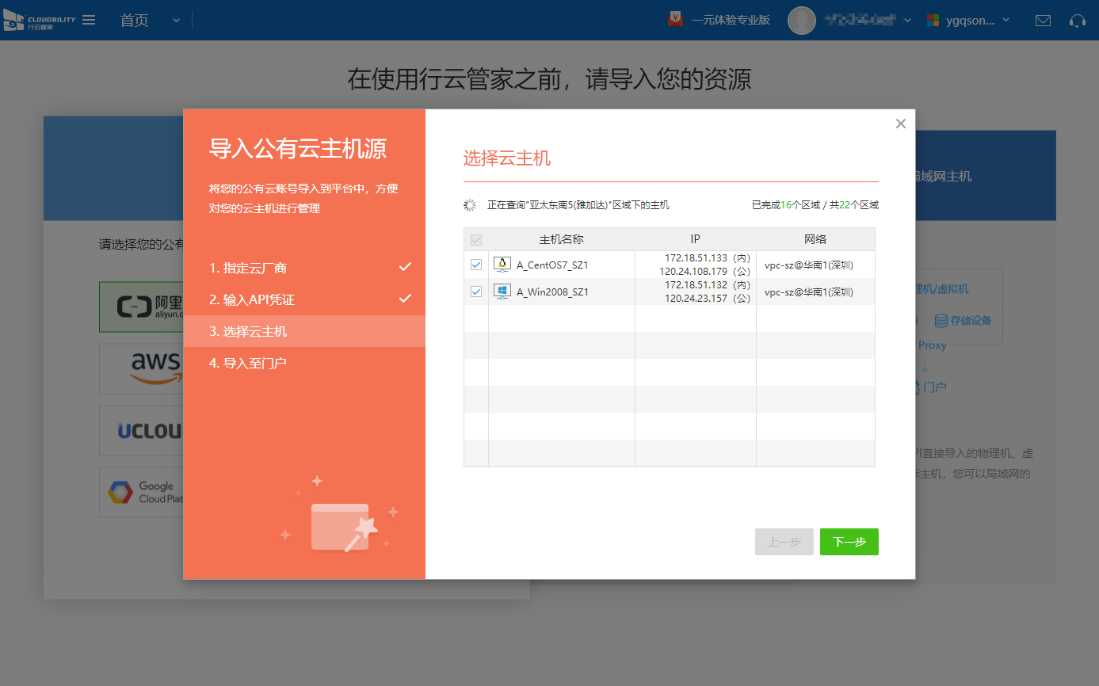Click the hamburger menu icon

click(x=89, y=20)
